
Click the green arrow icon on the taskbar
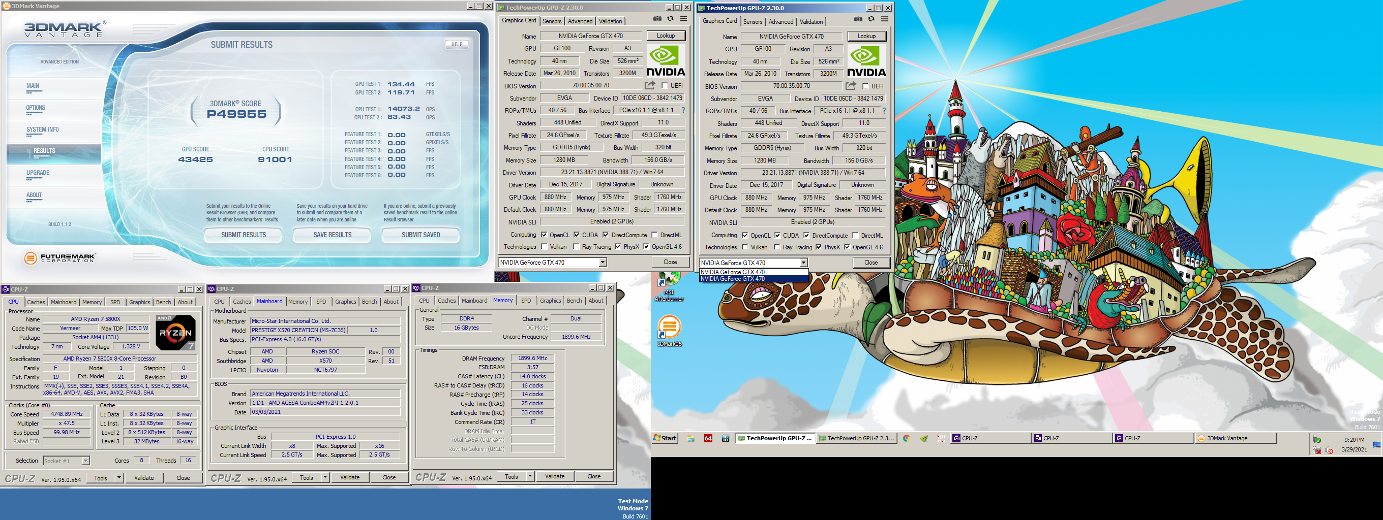click(923, 438)
